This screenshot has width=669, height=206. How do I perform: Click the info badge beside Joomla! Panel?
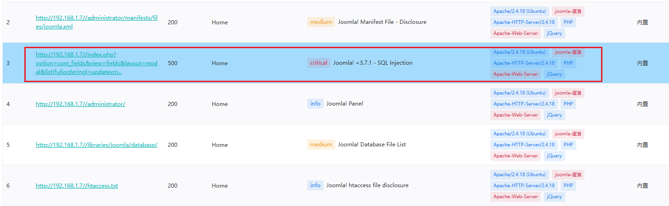[x=315, y=104]
